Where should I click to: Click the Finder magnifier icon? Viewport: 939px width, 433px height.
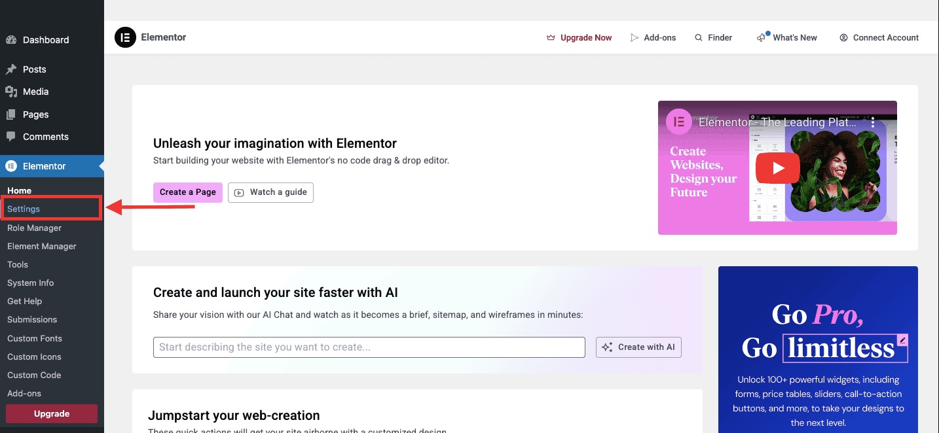(x=699, y=38)
